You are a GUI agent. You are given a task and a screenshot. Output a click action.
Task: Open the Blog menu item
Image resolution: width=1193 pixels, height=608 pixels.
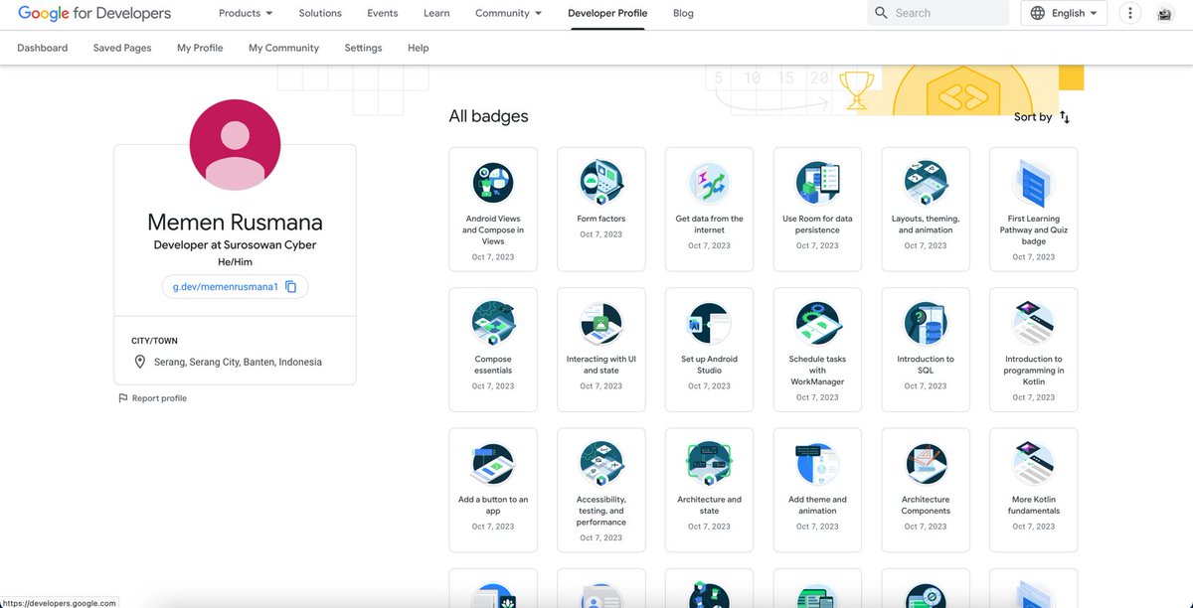pos(683,13)
